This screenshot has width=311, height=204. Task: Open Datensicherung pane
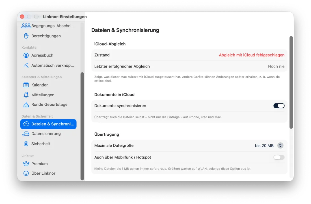coord(48,134)
